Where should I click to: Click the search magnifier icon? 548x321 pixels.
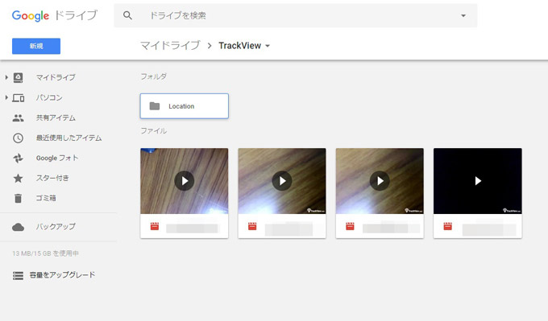click(127, 15)
